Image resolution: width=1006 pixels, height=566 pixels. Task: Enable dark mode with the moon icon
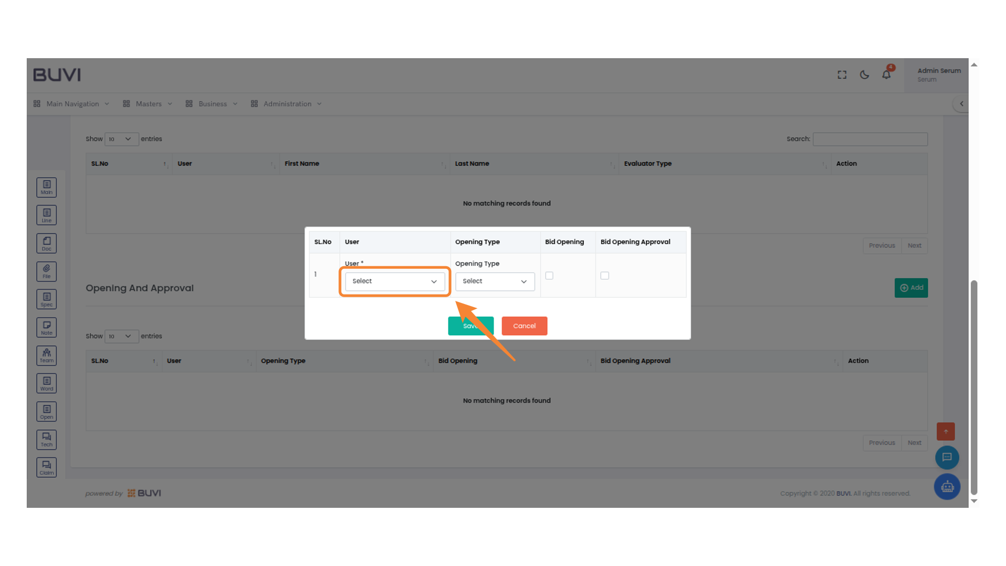point(864,74)
